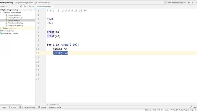
Task: Collapse all using the Project panel icon
Action: pos(25,6)
